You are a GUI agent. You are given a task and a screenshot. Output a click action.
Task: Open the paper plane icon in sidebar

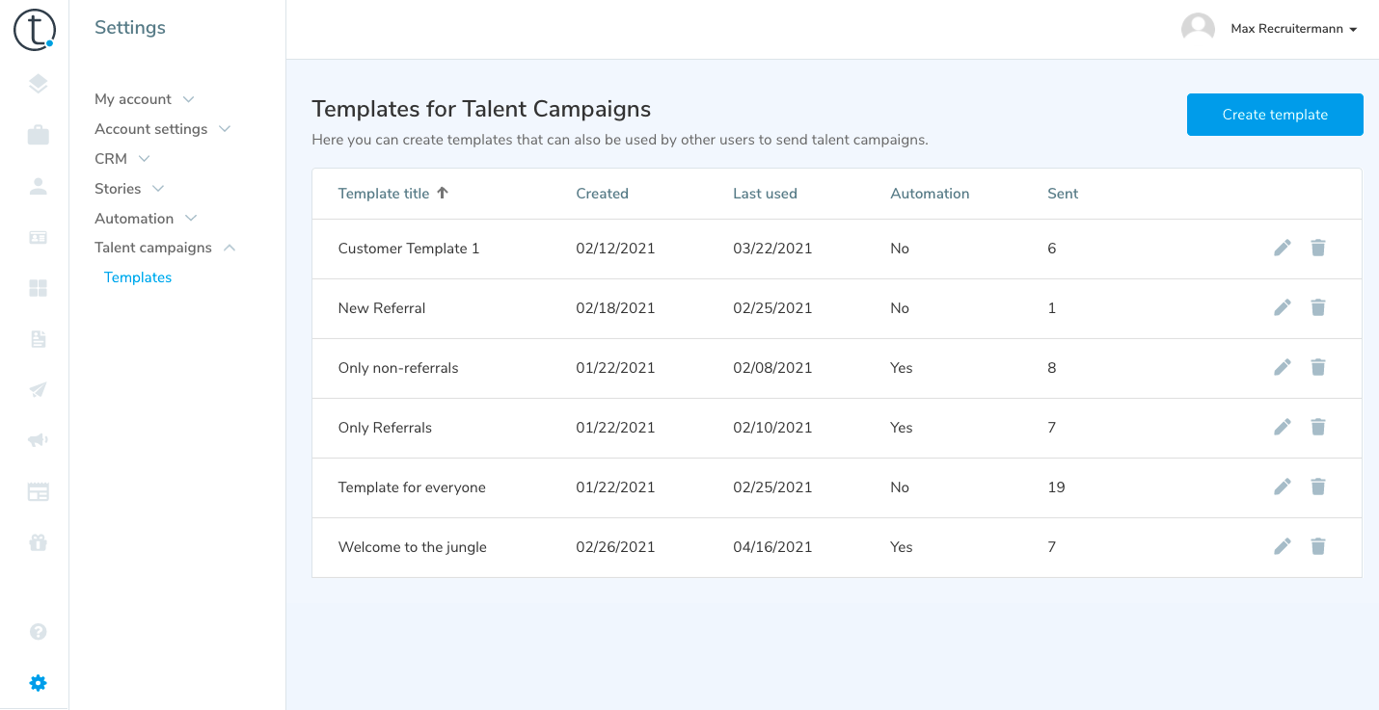[38, 390]
